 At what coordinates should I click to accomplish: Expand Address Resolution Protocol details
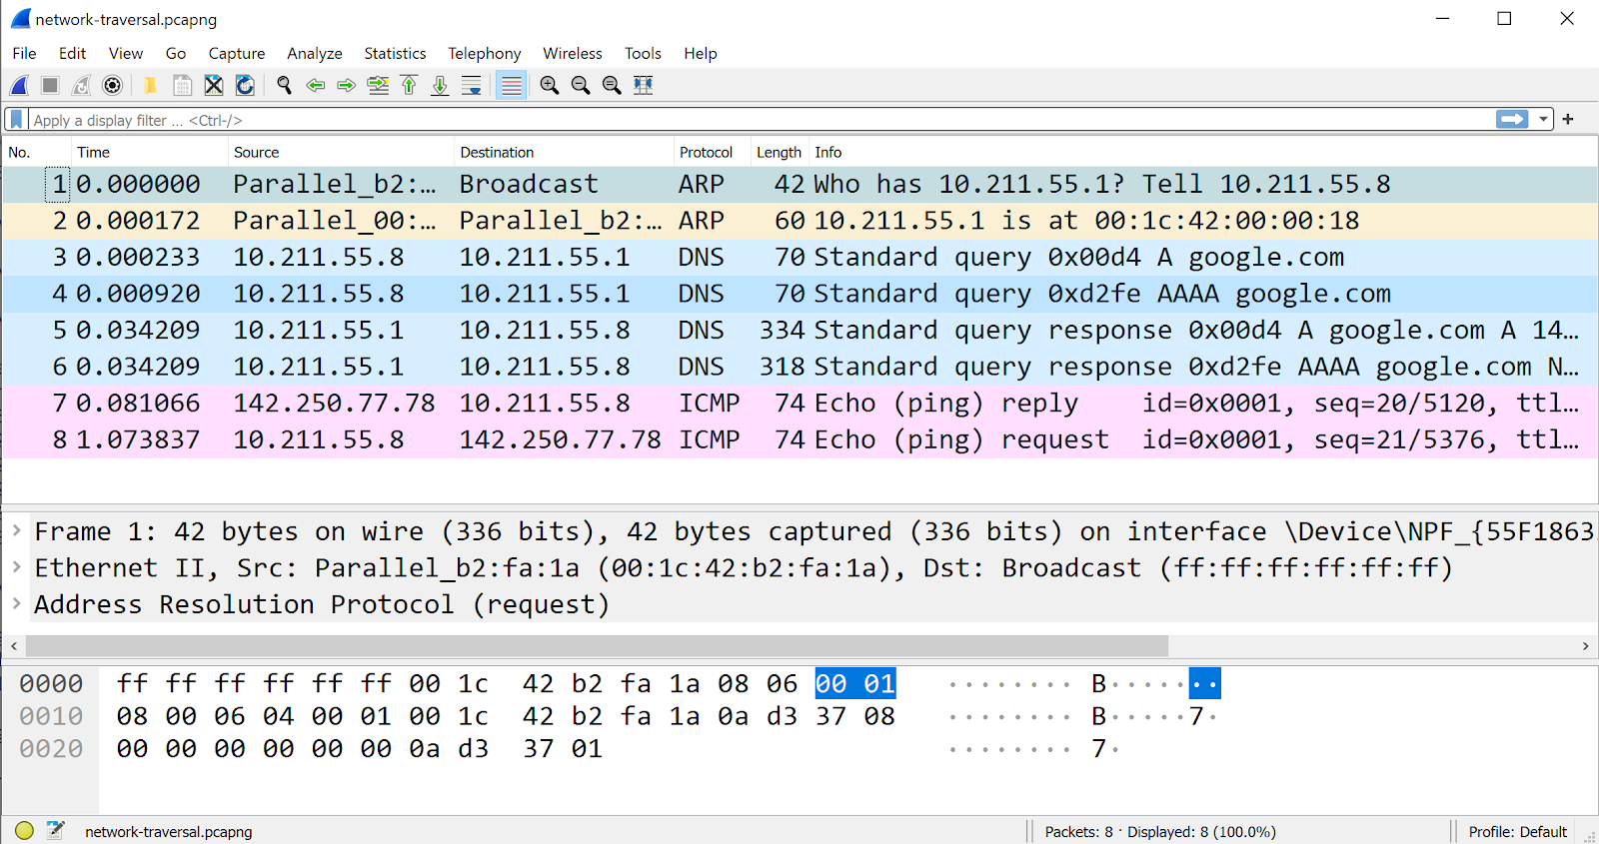17,604
